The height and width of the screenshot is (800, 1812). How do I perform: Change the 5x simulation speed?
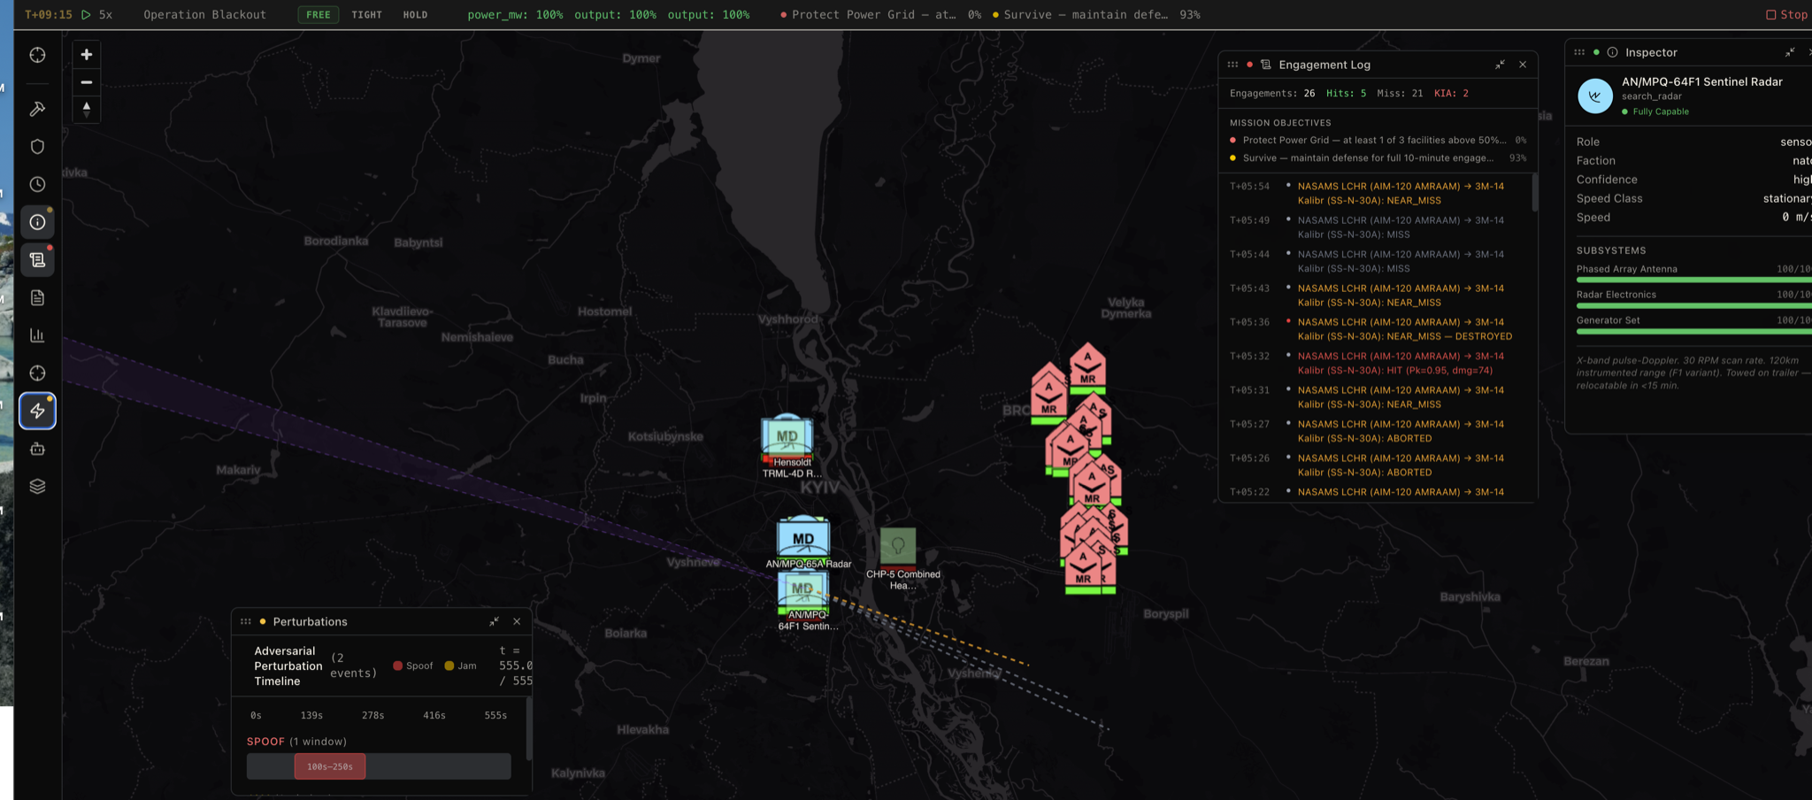105,15
